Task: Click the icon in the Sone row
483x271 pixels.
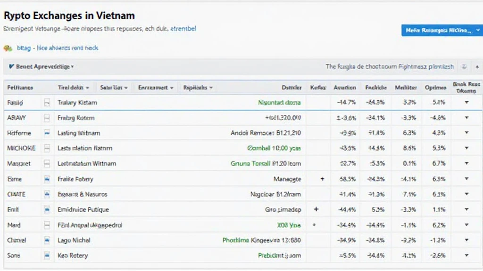Action: pyautogui.click(x=47, y=256)
